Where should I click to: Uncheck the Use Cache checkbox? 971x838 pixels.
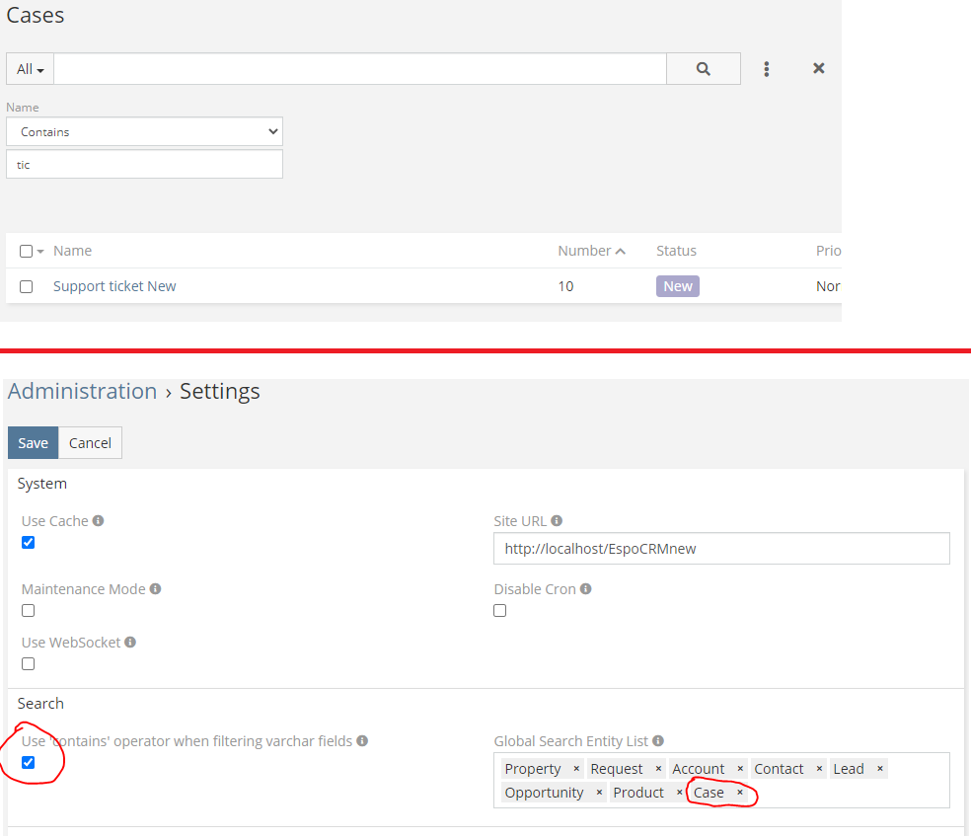coord(28,542)
